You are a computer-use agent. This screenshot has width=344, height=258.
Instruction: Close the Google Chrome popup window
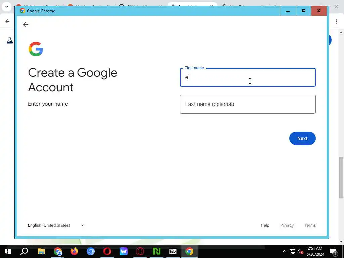tap(319, 11)
